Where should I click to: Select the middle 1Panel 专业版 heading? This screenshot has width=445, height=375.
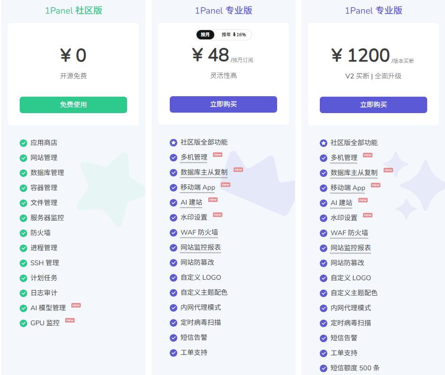[223, 10]
